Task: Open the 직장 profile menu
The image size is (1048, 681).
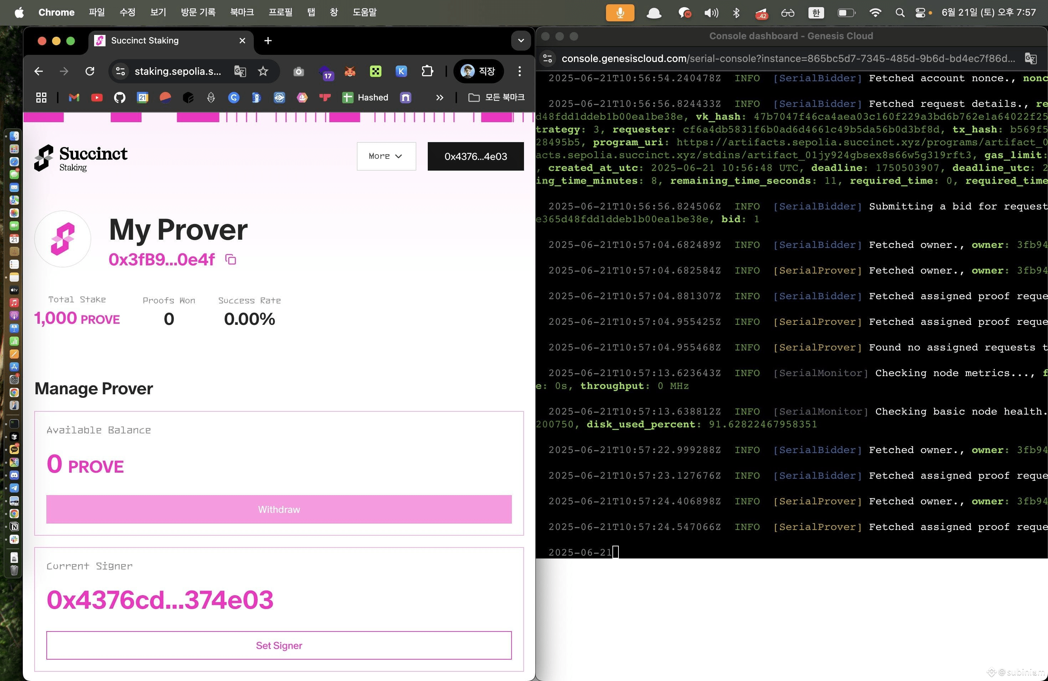Action: [478, 71]
